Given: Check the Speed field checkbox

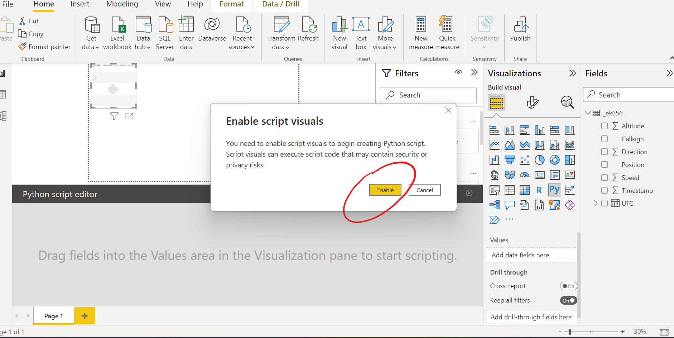Looking at the screenshot, I should coord(605,177).
